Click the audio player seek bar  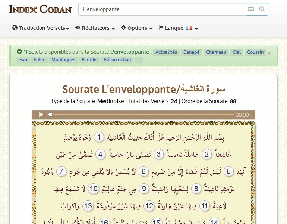pyautogui.click(x=142, y=115)
